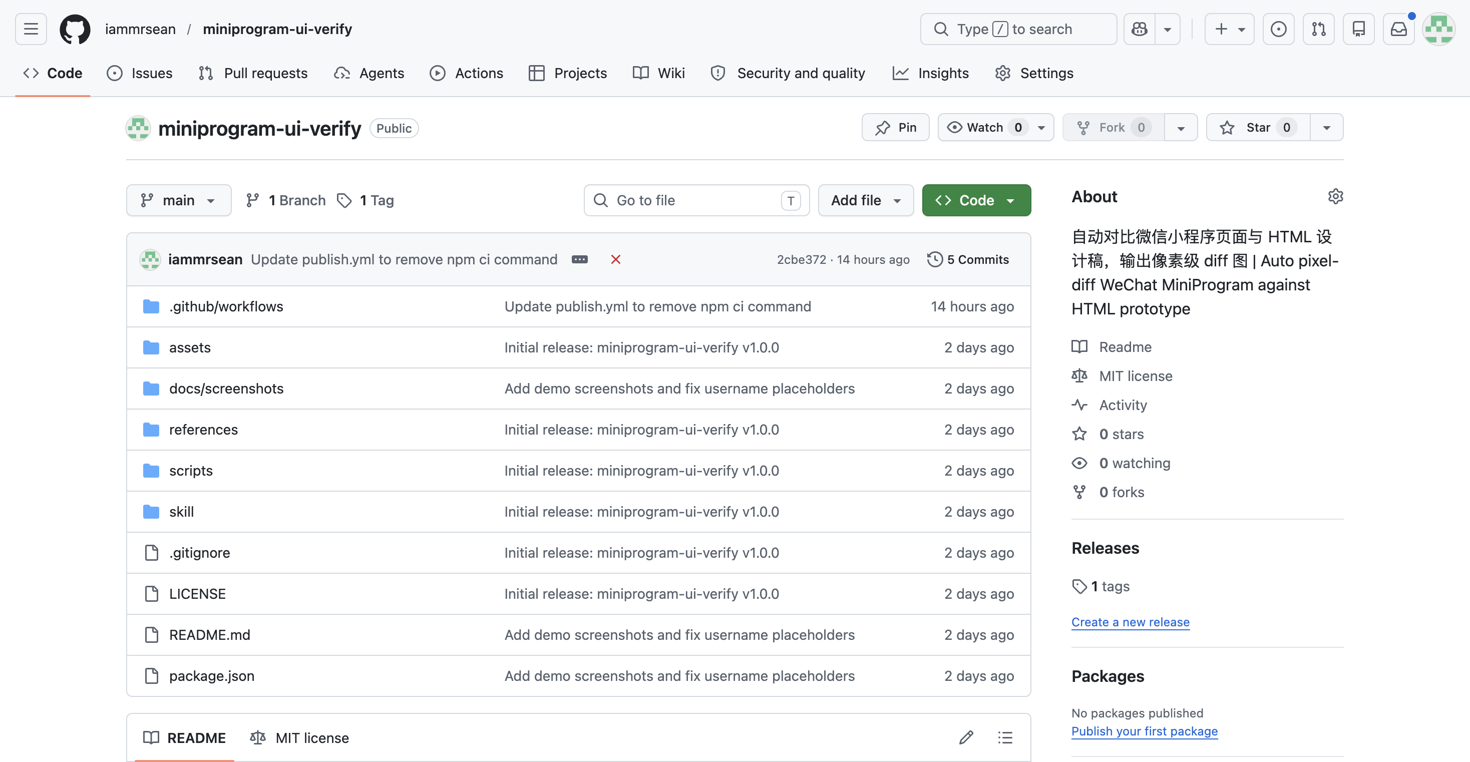Click the 1 tags link under Releases
The image size is (1470, 762).
coord(1101,586)
